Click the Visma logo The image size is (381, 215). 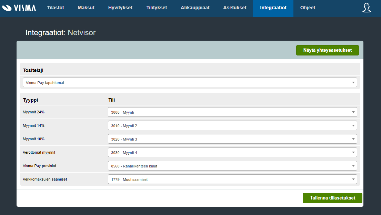pyautogui.click(x=19, y=8)
